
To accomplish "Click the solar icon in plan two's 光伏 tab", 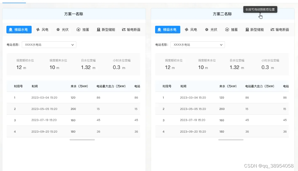I will 207,30.
